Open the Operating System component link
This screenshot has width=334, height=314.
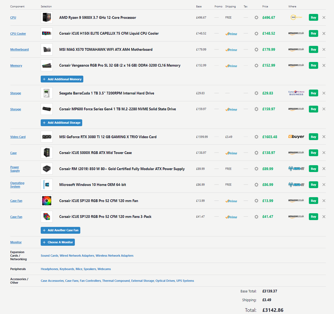17,185
